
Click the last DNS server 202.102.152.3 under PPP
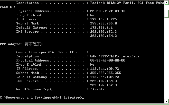(x=104, y=85)
